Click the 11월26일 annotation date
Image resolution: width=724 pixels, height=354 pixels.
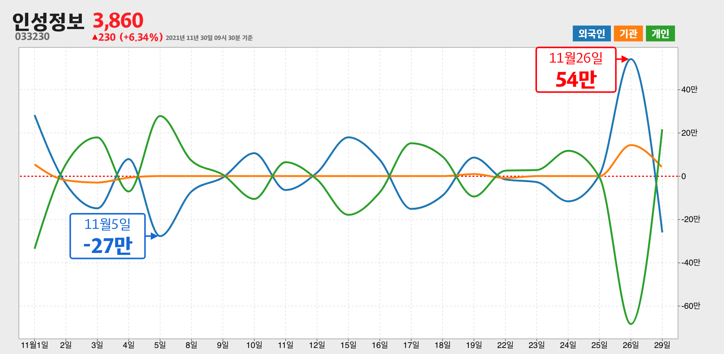pyautogui.click(x=576, y=58)
